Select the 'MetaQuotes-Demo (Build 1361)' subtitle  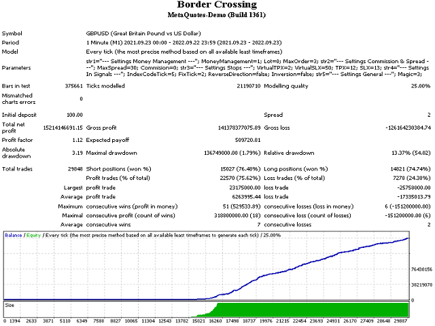217,15
